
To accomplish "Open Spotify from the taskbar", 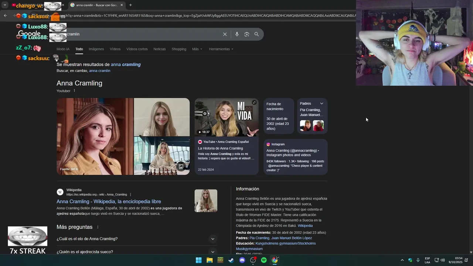I will tap(264, 260).
